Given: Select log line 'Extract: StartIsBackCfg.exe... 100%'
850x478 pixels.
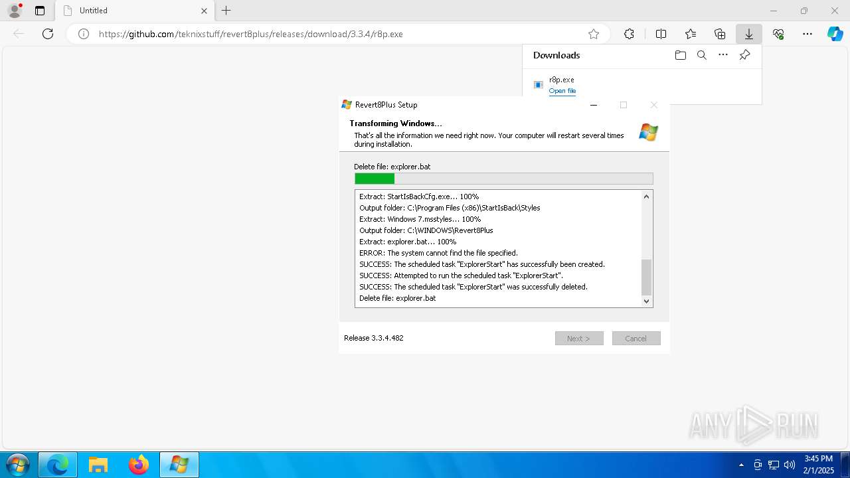Looking at the screenshot, I should 419,197.
